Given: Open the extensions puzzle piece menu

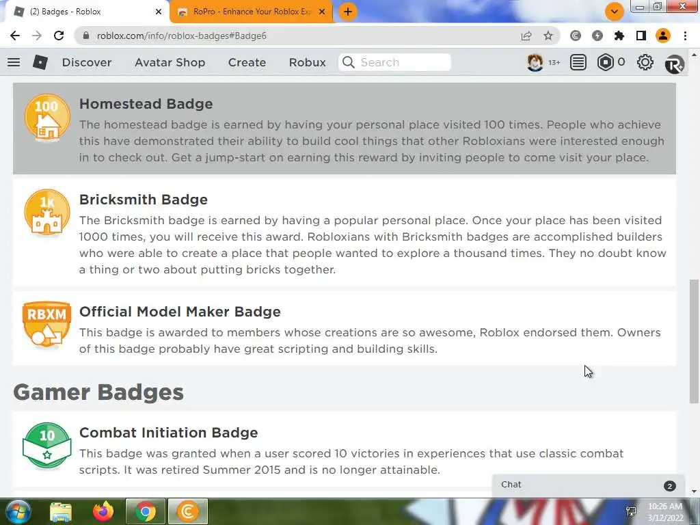Looking at the screenshot, I should pos(619,36).
